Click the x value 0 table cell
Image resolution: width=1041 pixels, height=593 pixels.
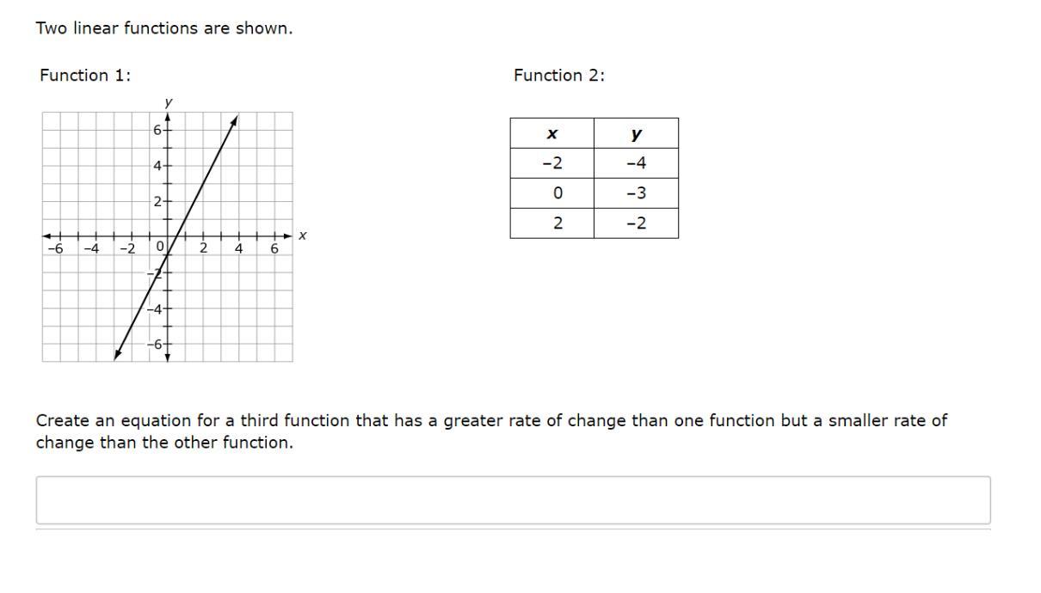(x=551, y=193)
